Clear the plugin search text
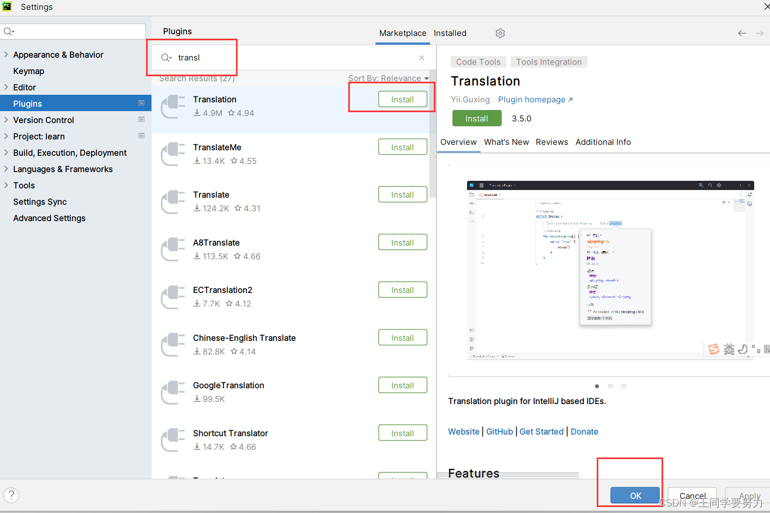This screenshot has height=513, width=770. (x=422, y=58)
